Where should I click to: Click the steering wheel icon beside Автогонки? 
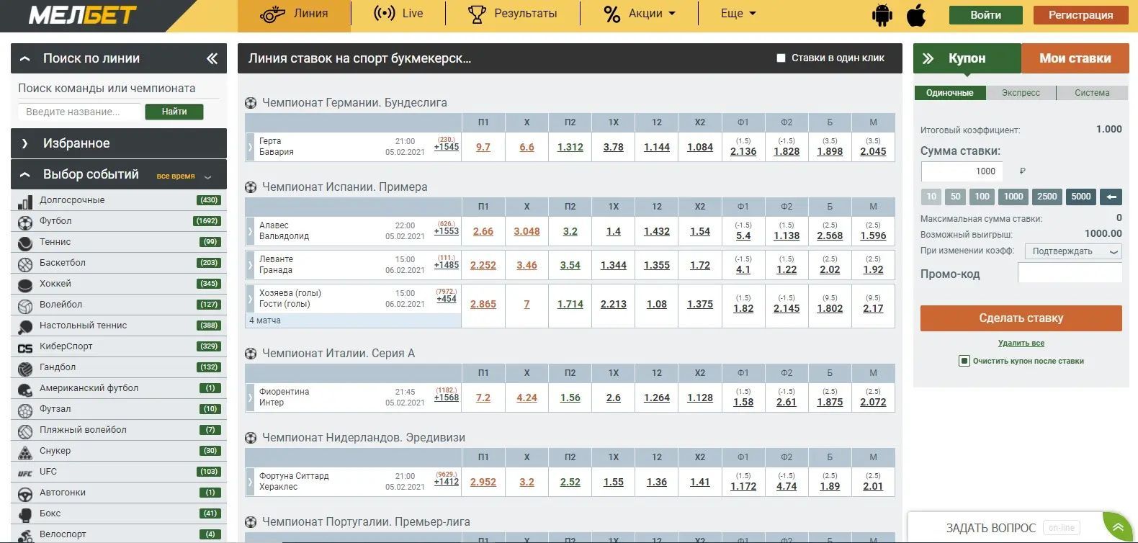[x=25, y=493]
